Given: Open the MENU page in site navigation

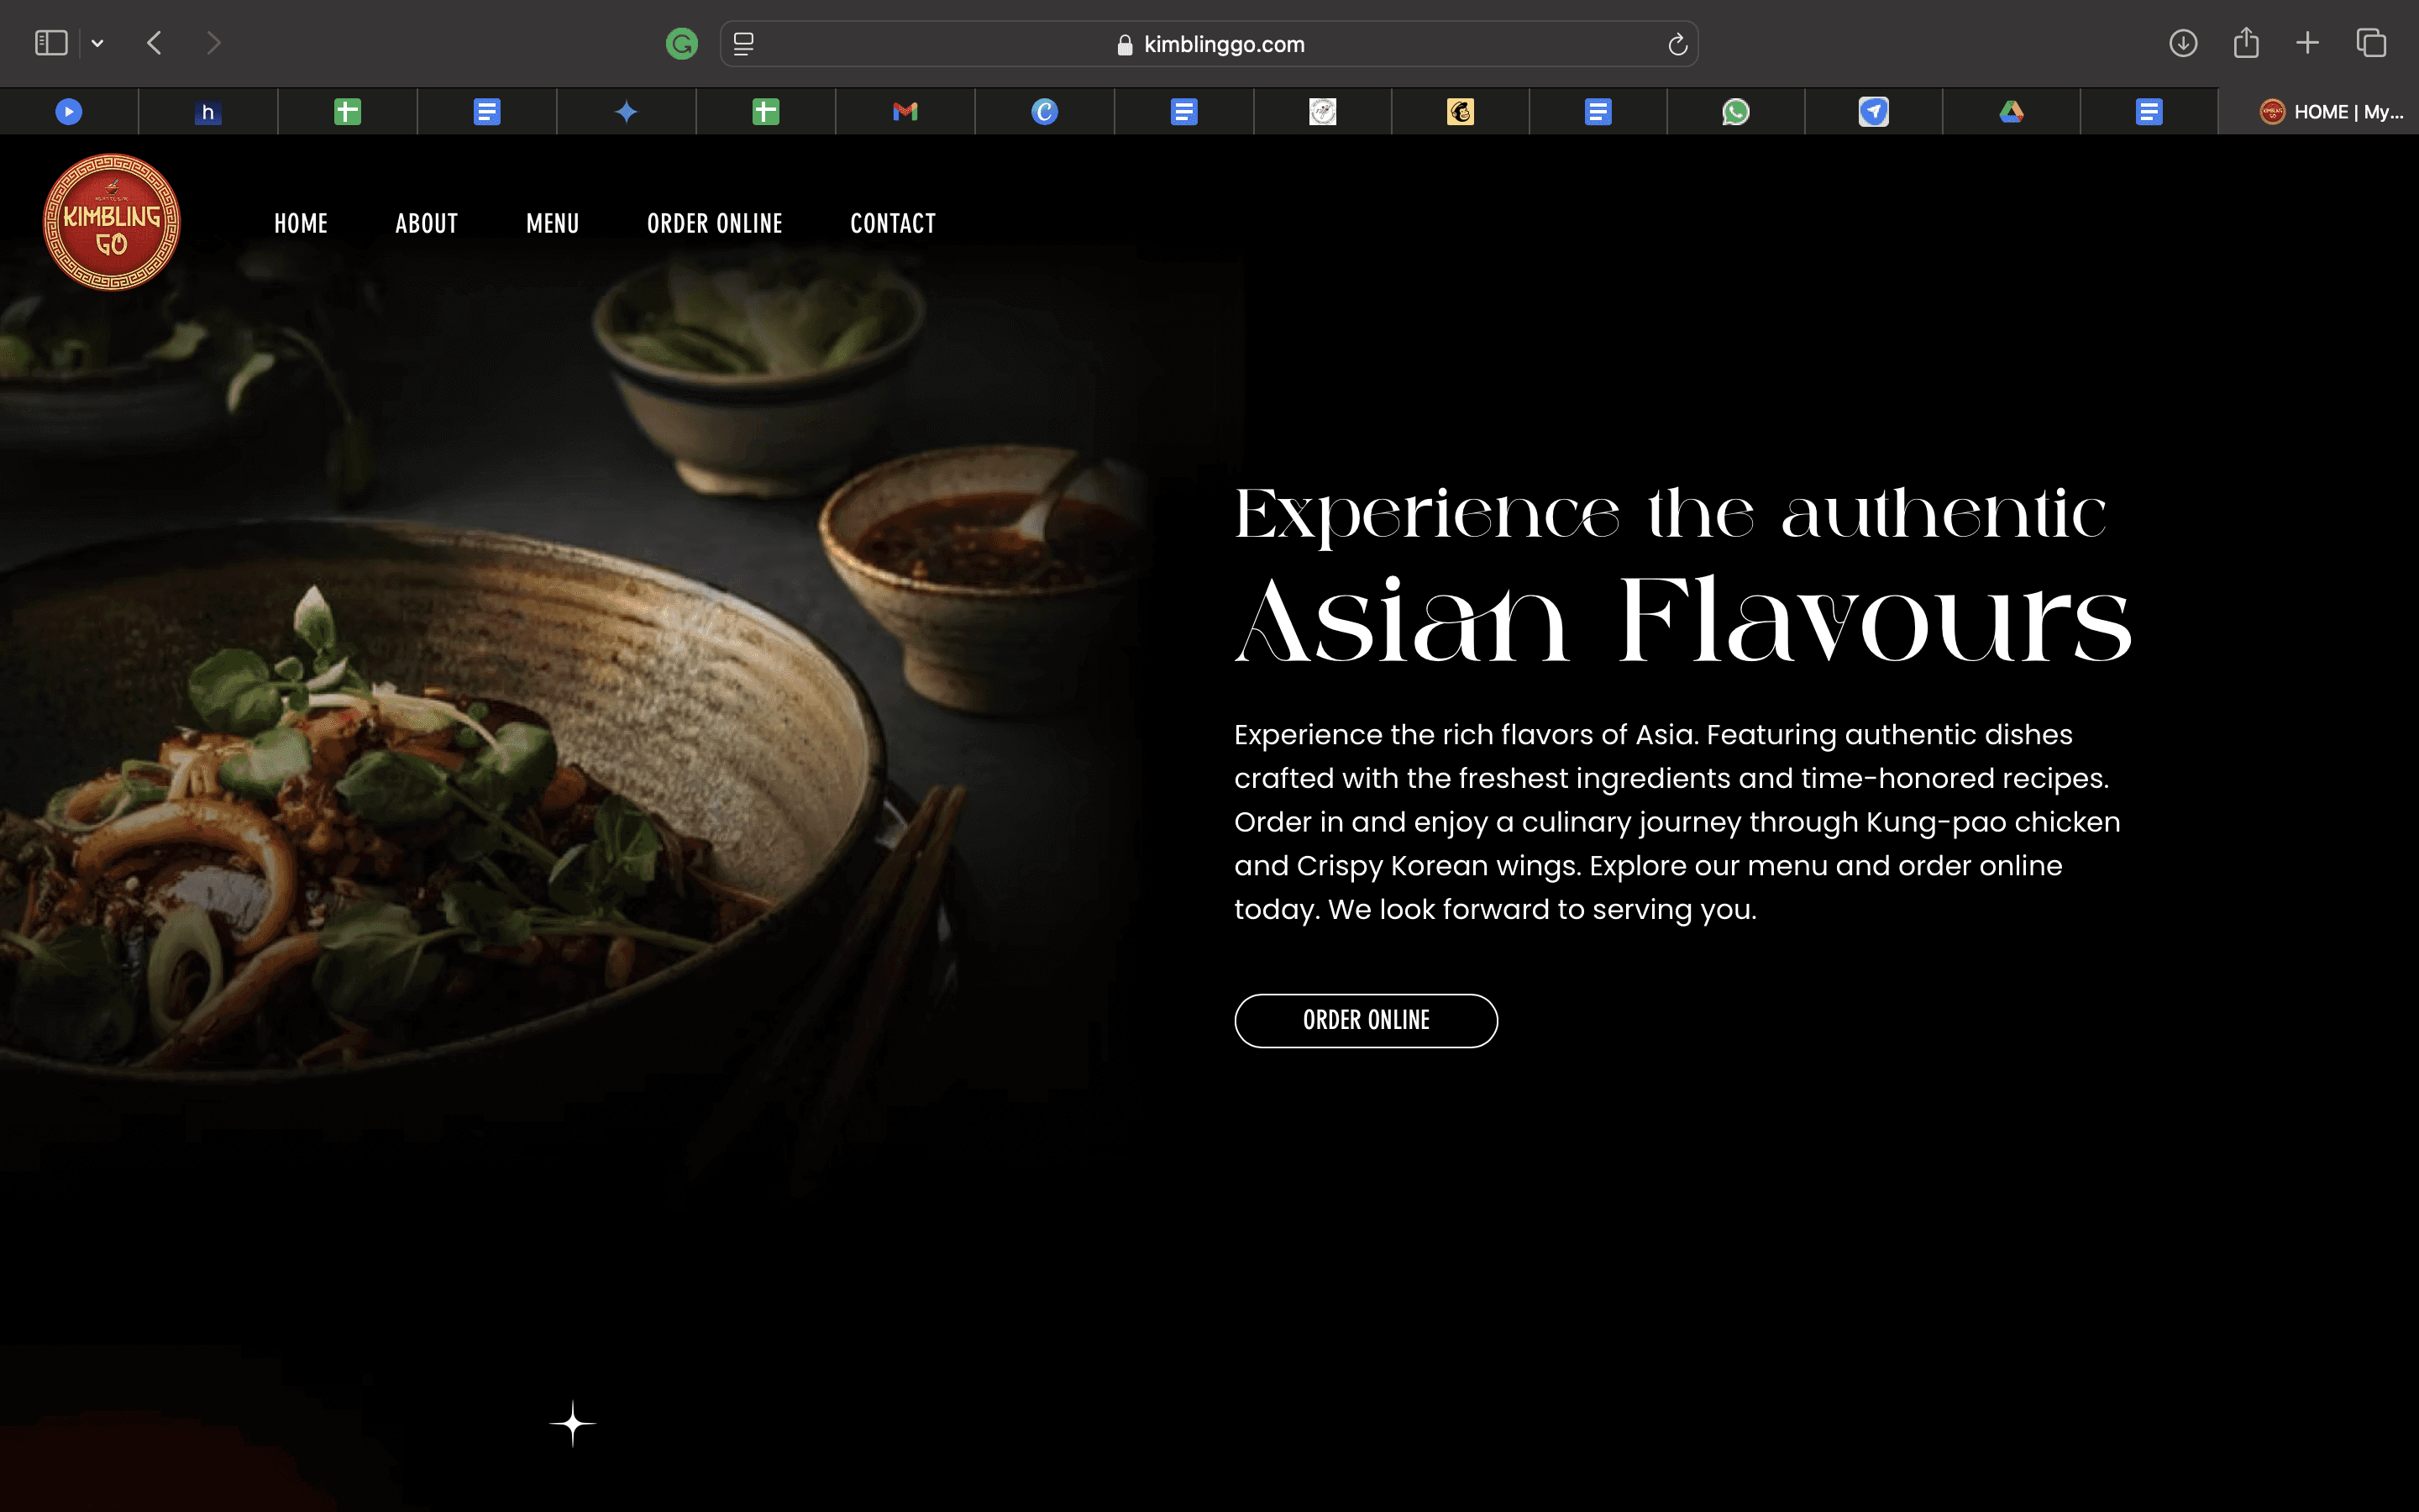Looking at the screenshot, I should point(553,223).
